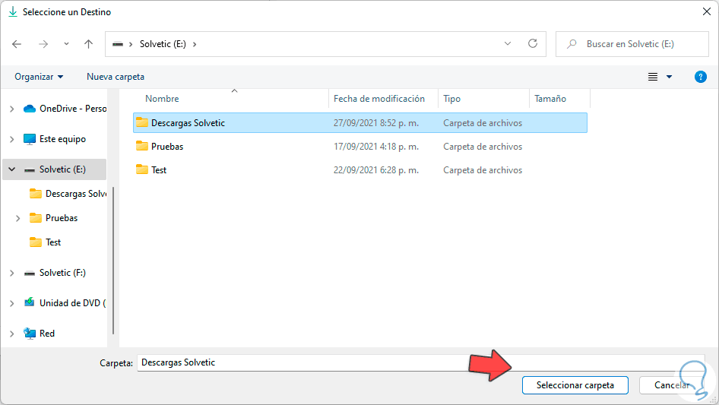Select the OneDrive cloud icon in sidebar

point(30,109)
